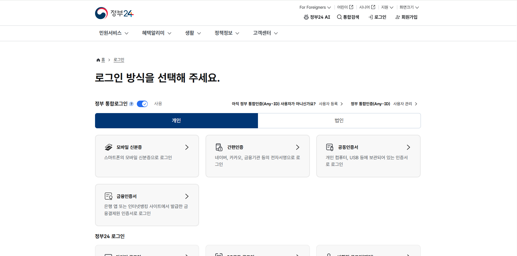Click the 생활 chevron arrow
The image size is (517, 256).
[x=199, y=33]
